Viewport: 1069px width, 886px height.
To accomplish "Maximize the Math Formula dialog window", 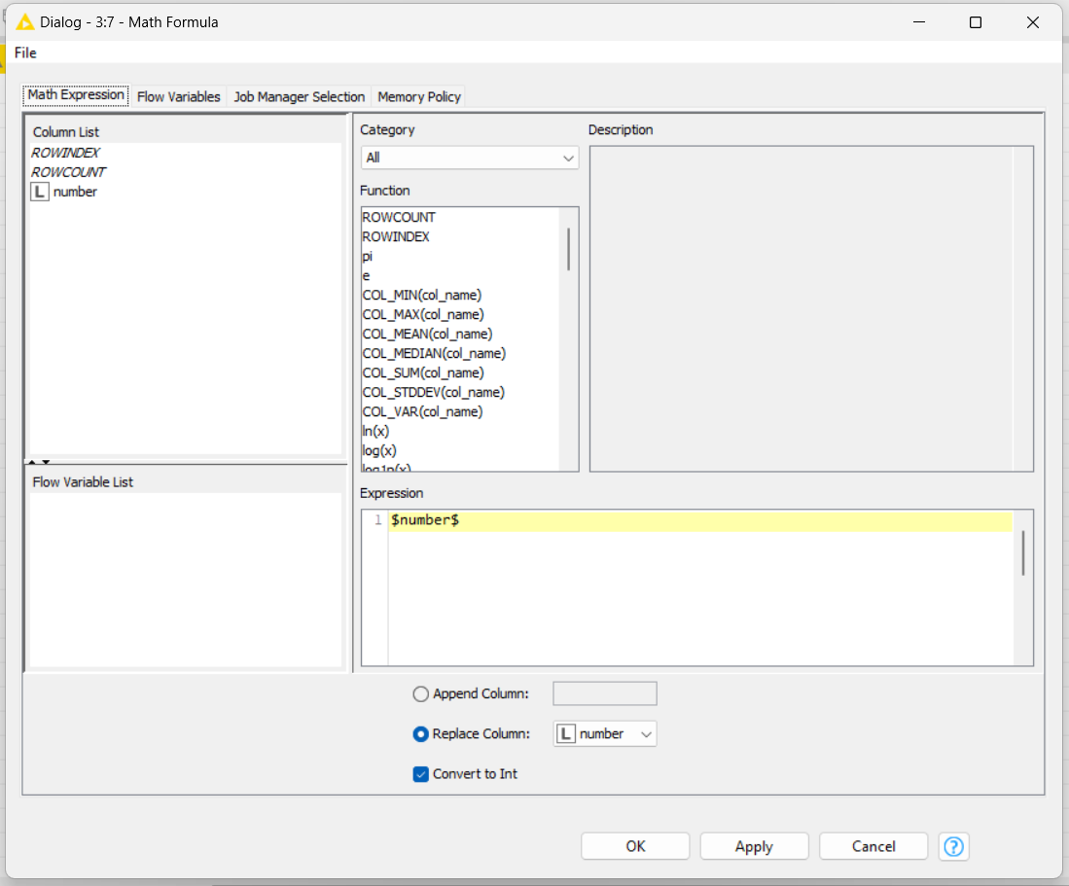I will click(976, 22).
